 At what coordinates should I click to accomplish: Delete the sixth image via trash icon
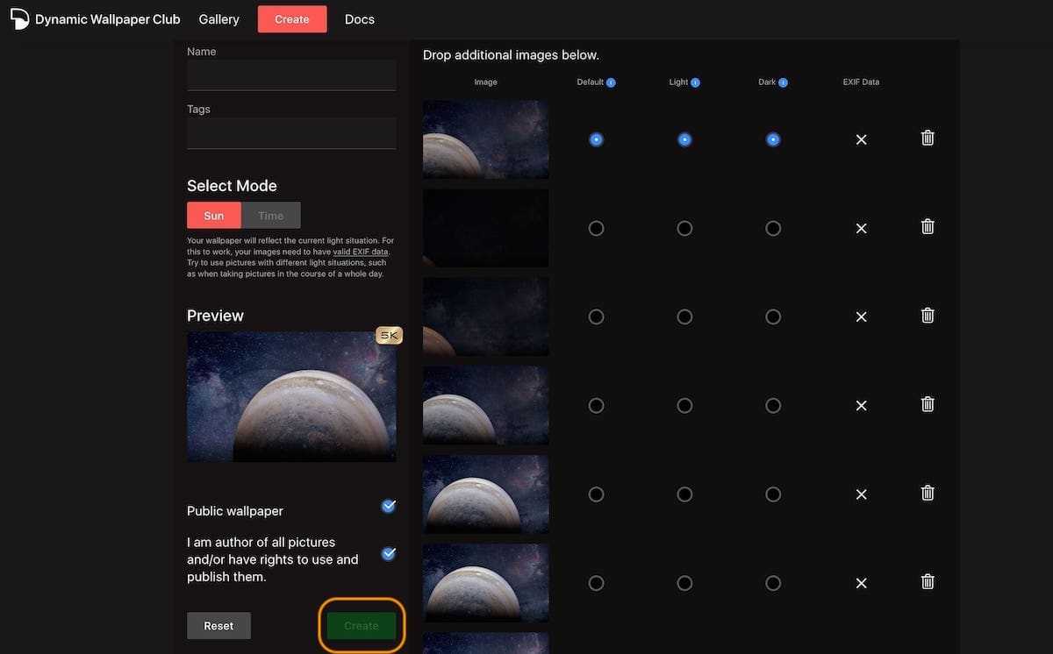928,581
